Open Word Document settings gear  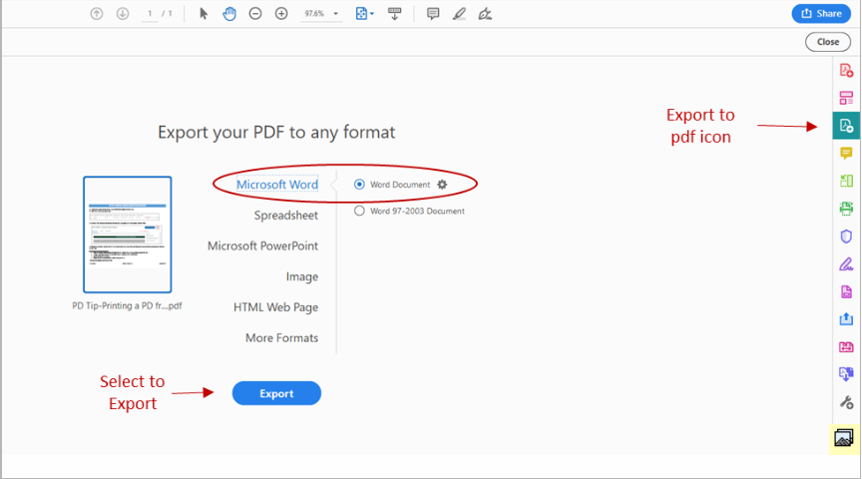click(442, 185)
